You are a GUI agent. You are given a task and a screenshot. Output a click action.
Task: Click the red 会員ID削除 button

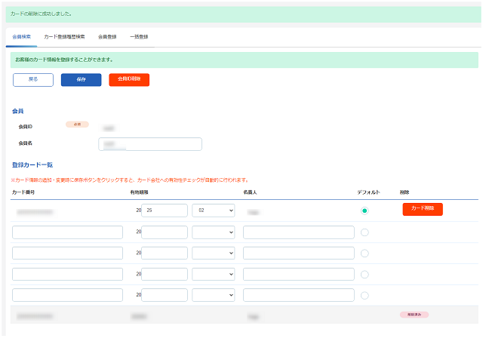pos(129,80)
